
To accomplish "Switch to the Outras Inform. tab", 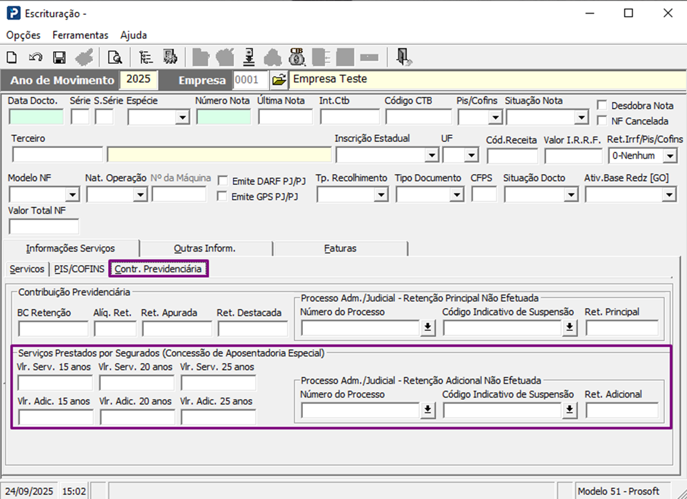I will [x=205, y=249].
